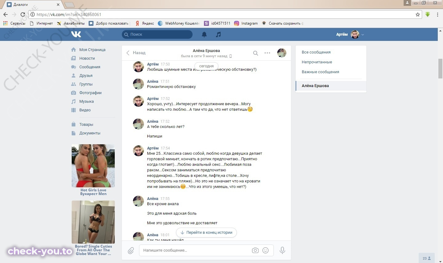Open green download extension icon
The height and width of the screenshot is (263, 443).
(428, 14)
